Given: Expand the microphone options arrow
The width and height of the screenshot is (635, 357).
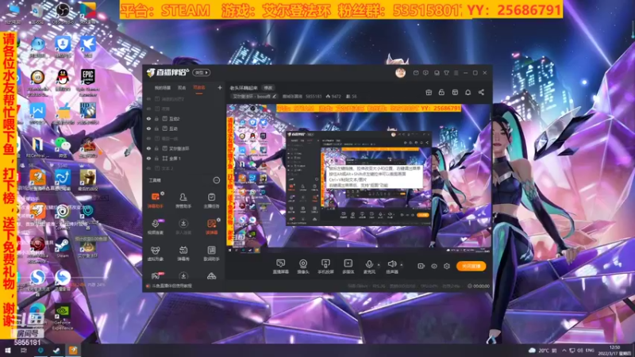Looking at the screenshot, I should [379, 265].
